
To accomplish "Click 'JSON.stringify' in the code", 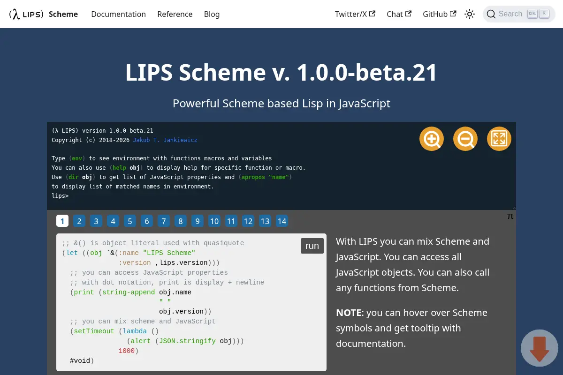I will coord(187,341).
